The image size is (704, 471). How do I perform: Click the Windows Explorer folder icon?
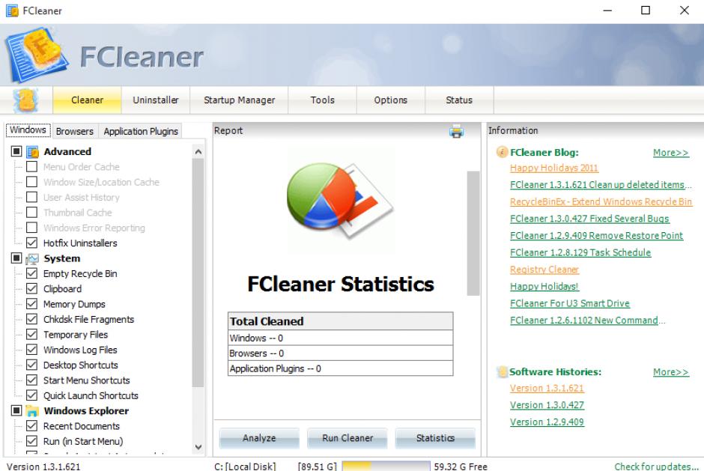[32, 411]
